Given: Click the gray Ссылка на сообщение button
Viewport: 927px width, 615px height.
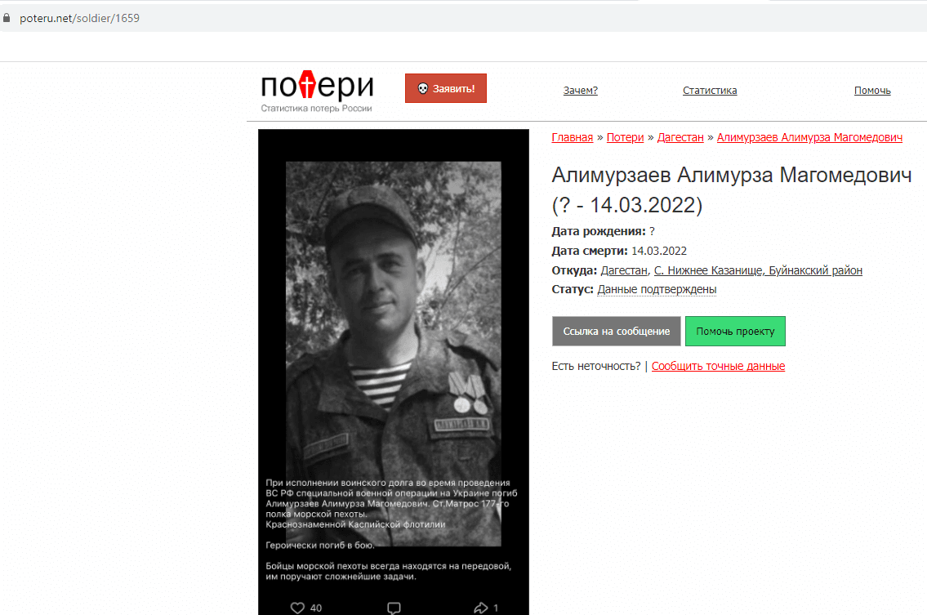Looking at the screenshot, I should [617, 331].
